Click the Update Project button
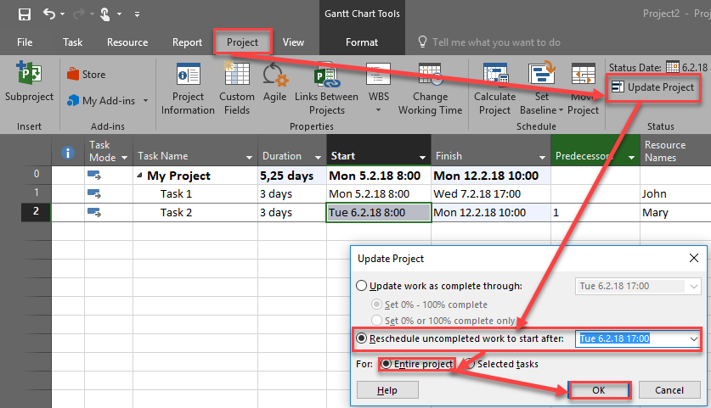711x408 pixels. click(x=652, y=87)
